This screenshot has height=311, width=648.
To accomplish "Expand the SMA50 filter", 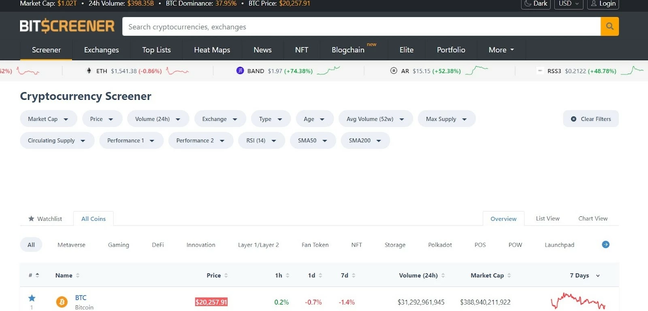I will click(313, 140).
